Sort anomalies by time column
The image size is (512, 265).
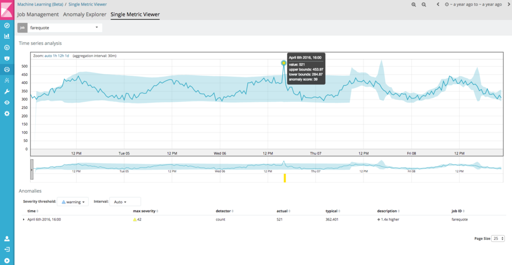32,211
